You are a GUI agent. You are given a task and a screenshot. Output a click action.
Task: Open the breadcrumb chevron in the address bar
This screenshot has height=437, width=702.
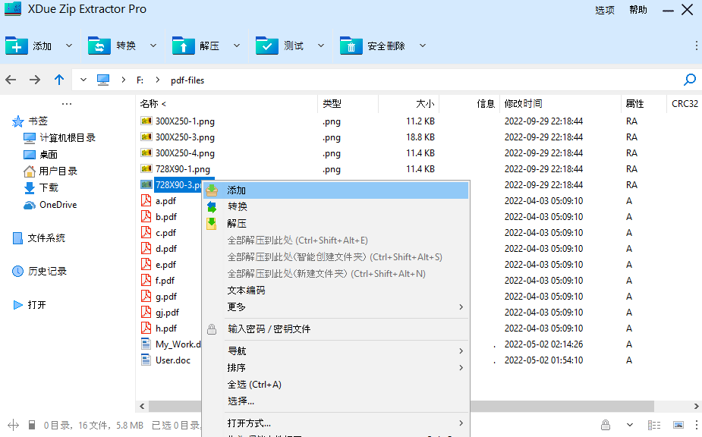pyautogui.click(x=83, y=79)
